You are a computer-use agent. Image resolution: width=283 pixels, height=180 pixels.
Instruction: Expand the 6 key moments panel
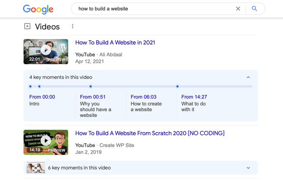[x=248, y=168]
